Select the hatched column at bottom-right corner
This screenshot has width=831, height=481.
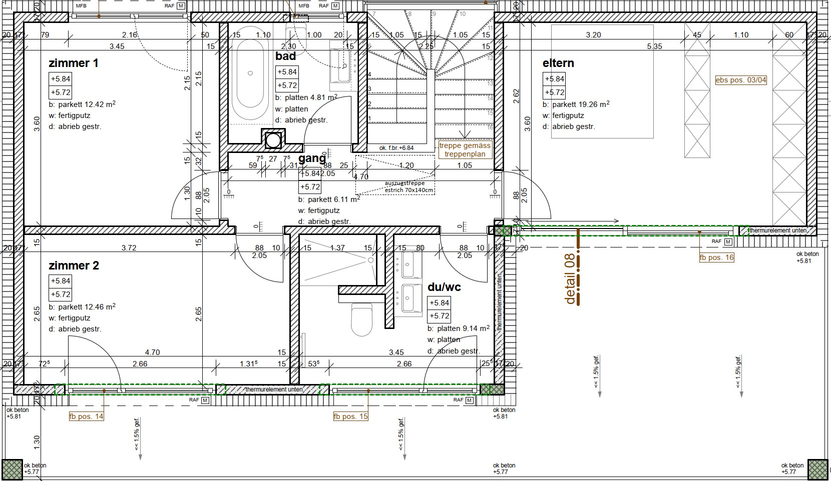click(x=818, y=469)
